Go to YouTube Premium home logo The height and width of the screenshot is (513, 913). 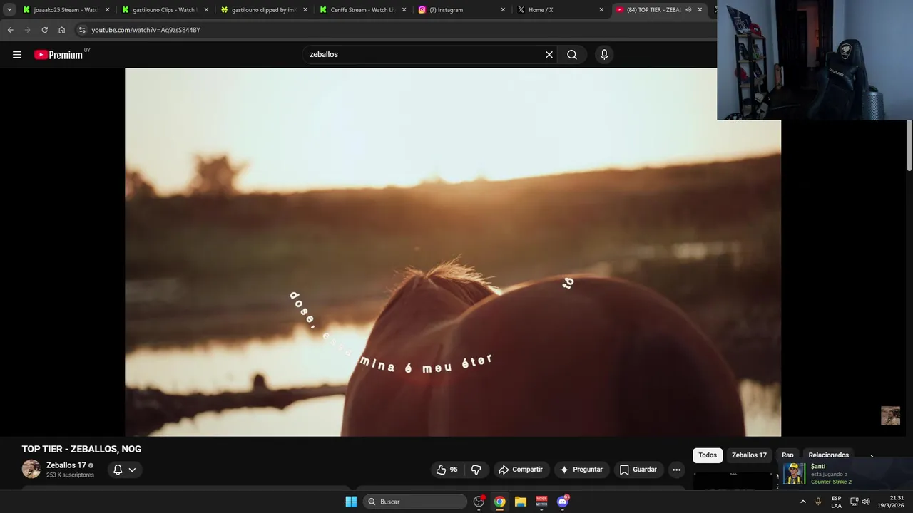click(58, 55)
